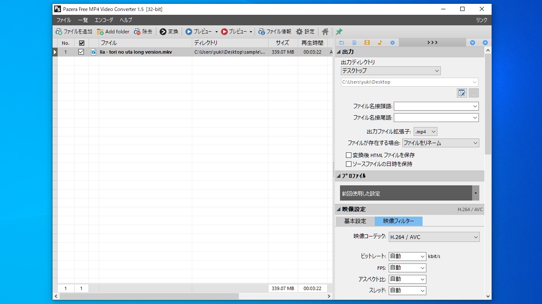Jump to audio settings via the music note icon
The height and width of the screenshot is (304, 542).
[x=380, y=43]
